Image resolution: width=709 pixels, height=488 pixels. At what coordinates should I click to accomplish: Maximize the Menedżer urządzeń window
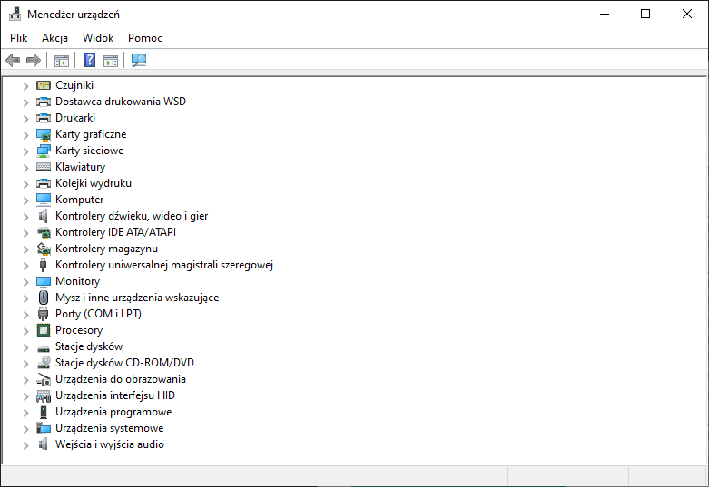point(645,14)
